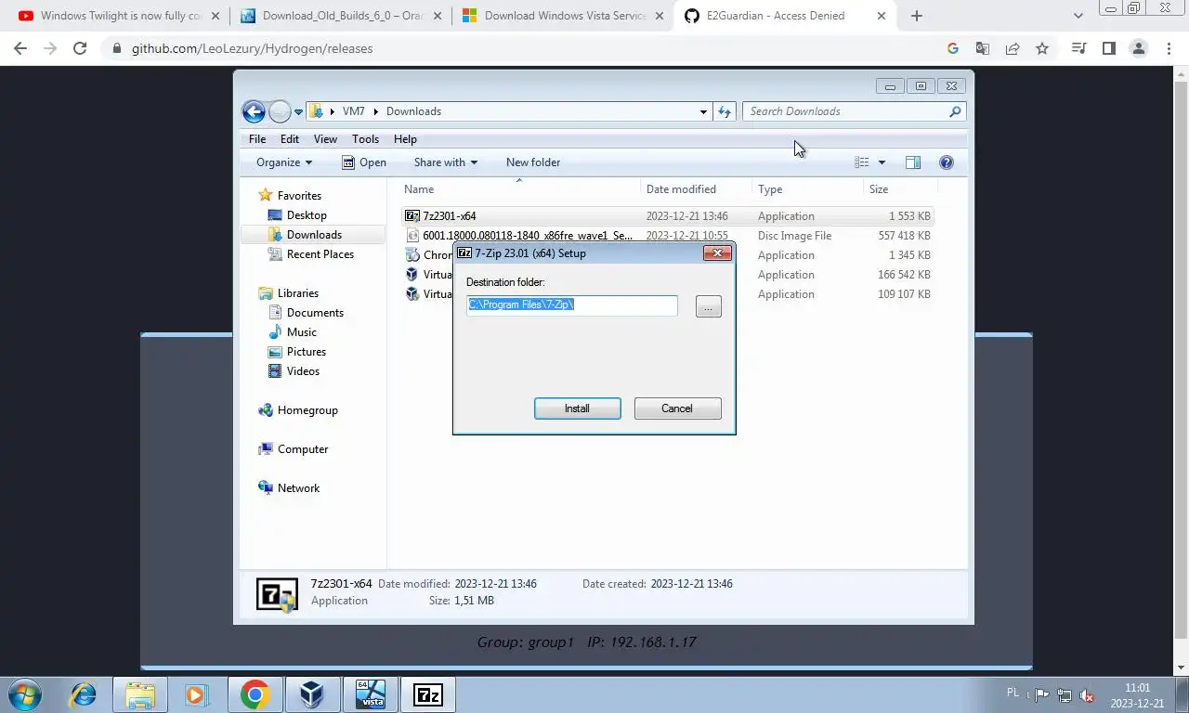1189x713 pixels.
Task: Click the disc image file icon
Action: pos(412,236)
